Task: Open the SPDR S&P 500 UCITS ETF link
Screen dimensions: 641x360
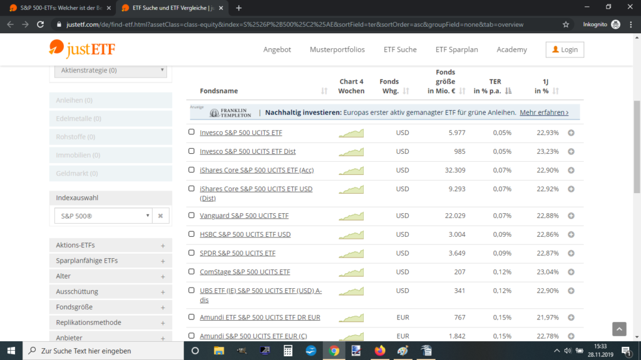Action: tap(237, 253)
